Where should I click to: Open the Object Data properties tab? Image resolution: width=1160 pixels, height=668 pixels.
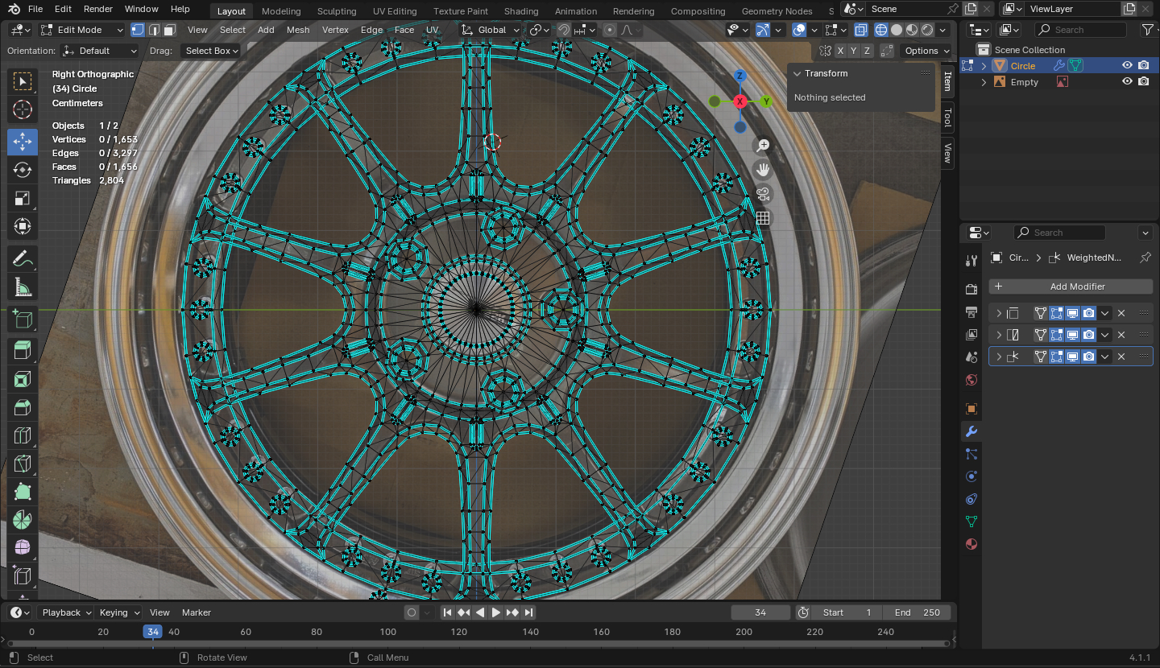click(x=971, y=522)
